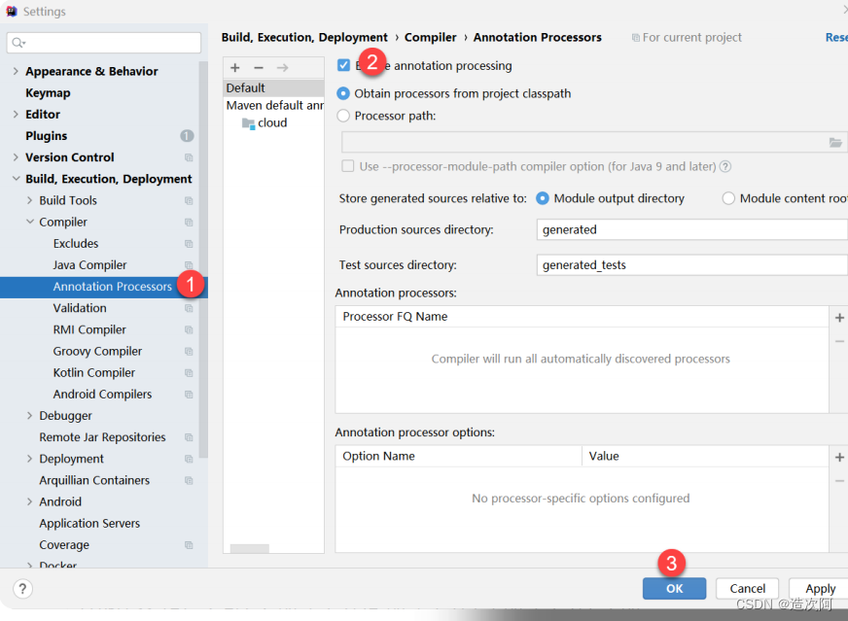The height and width of the screenshot is (621, 848).
Task: Select Maven default annotation profile
Action: click(x=273, y=105)
